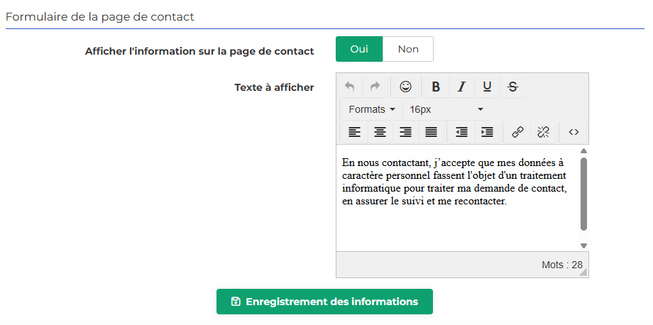Select Non to hide contact information

pos(408,49)
